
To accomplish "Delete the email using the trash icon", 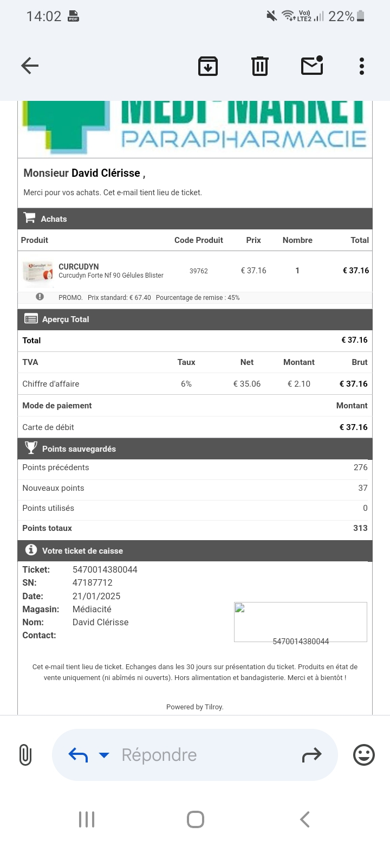I will tap(260, 66).
